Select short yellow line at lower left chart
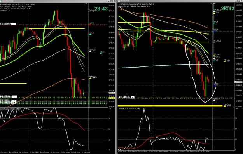This screenshot has width=243, height=154. point(13,84)
